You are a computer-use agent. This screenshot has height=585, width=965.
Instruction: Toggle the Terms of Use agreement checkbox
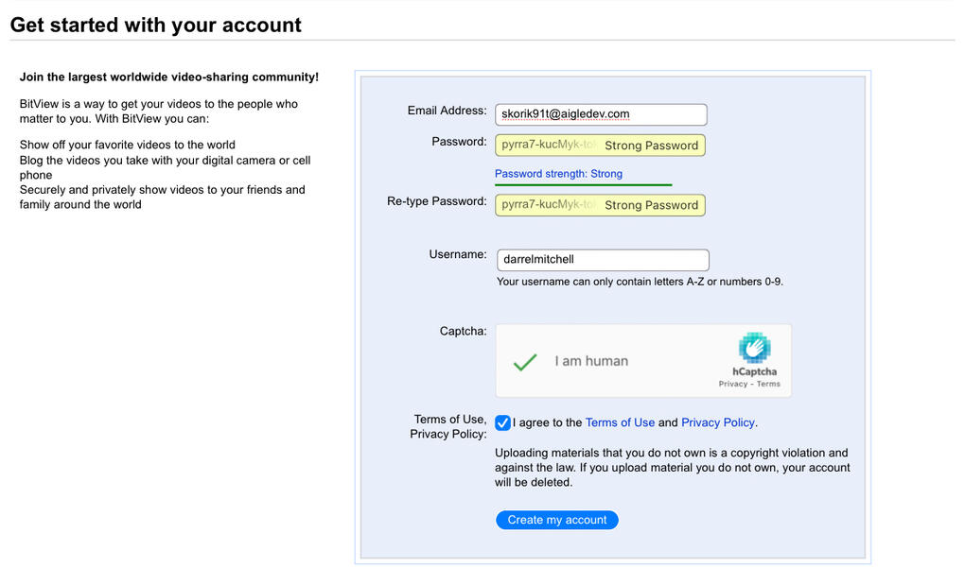tap(503, 422)
